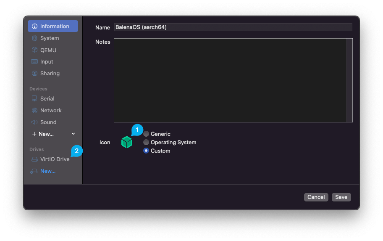This screenshot has width=383, height=241.
Task: Click the plus icon beside New device
Action: click(x=34, y=134)
